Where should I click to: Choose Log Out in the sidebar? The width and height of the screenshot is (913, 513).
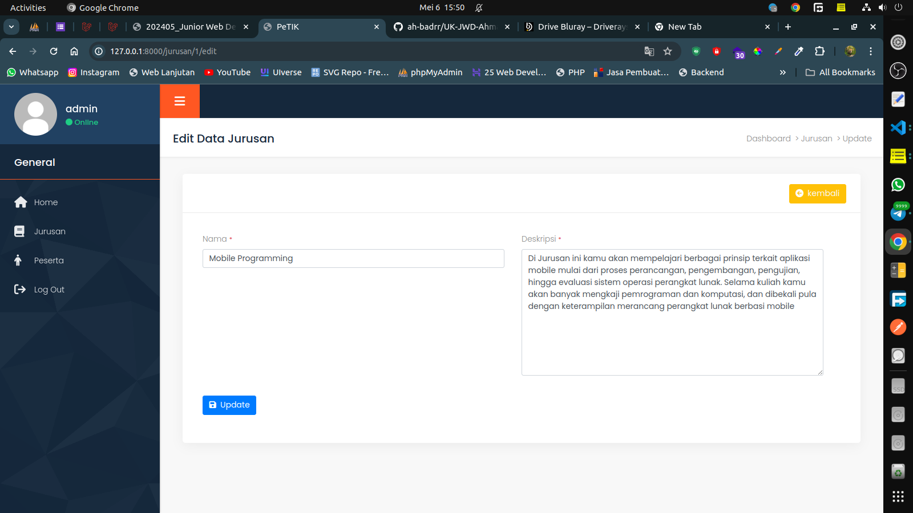(49, 290)
